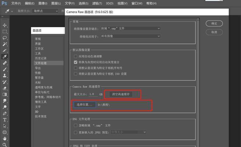Image resolution: width=241 pixels, height=147 pixels.
Task: Click 清空高速缓存 button
Action: (x=121, y=94)
